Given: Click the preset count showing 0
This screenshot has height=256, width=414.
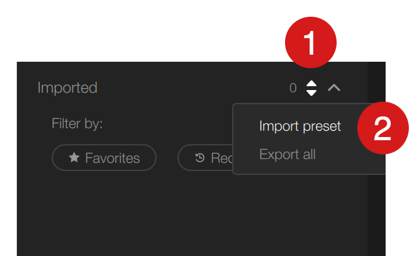Looking at the screenshot, I should [x=293, y=88].
